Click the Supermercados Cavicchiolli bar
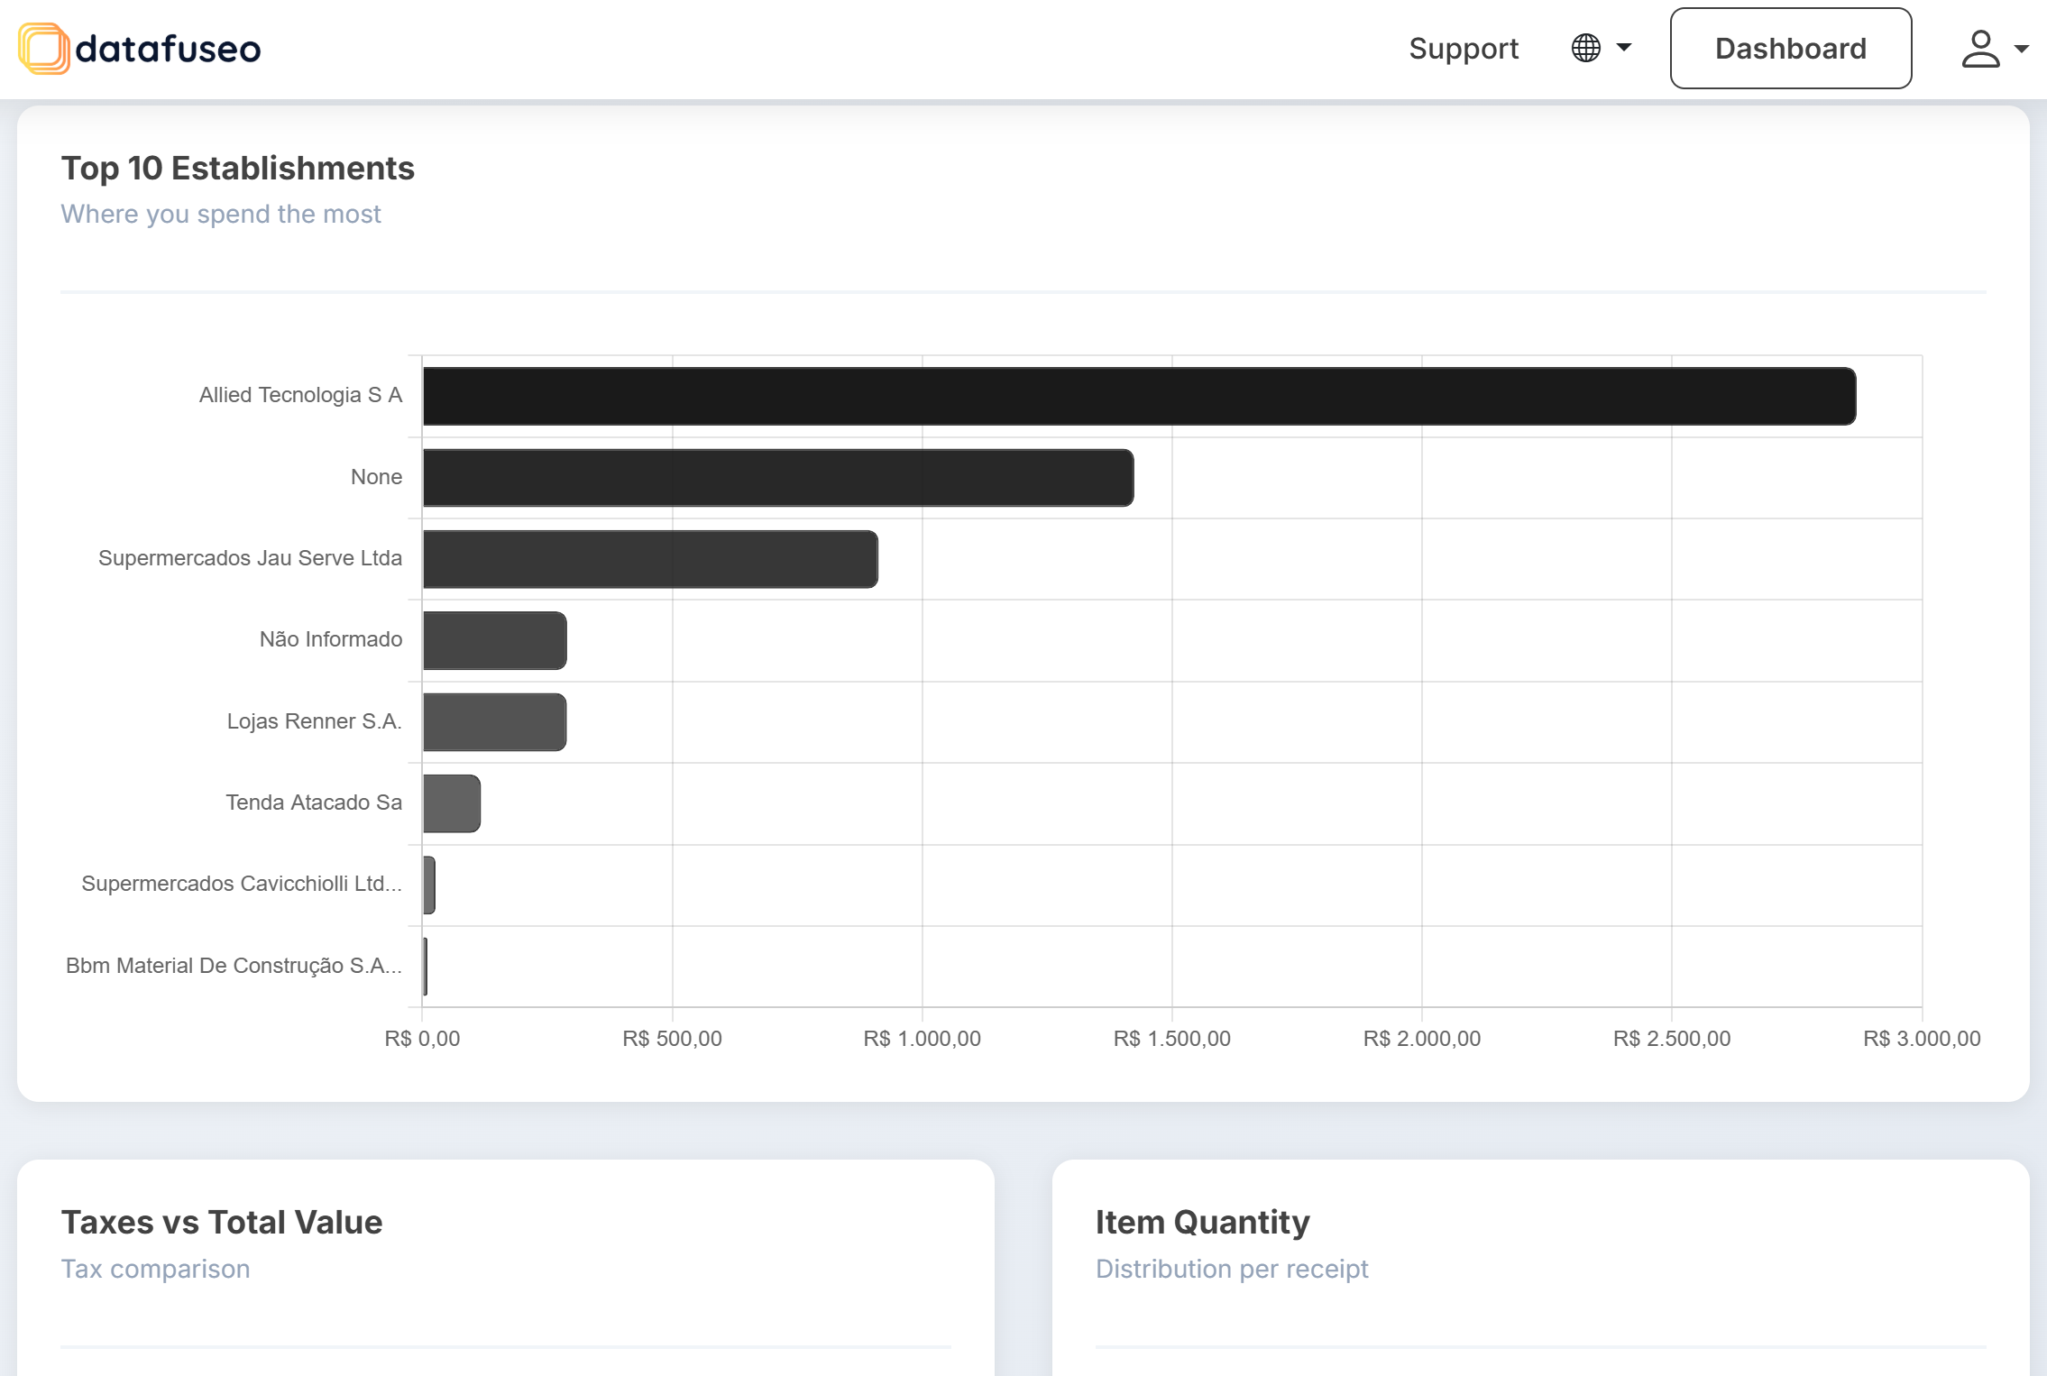Screen dimensions: 2047x1376 pos(429,885)
